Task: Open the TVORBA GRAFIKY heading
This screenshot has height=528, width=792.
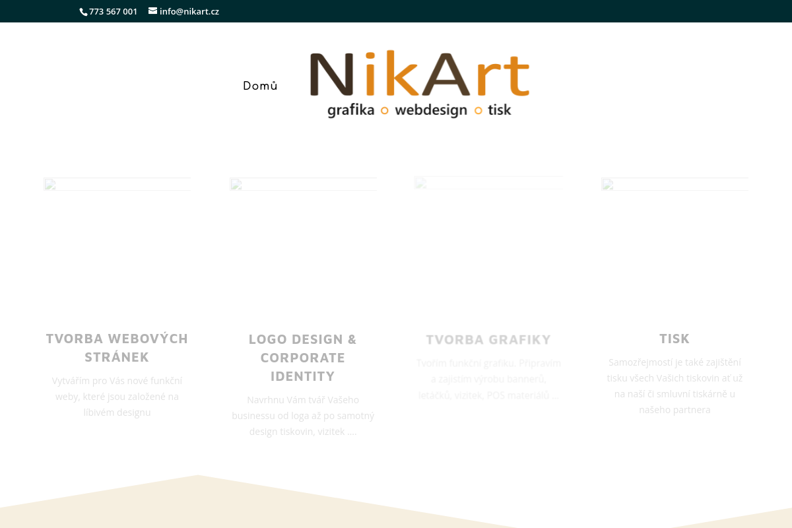Action: point(488,339)
